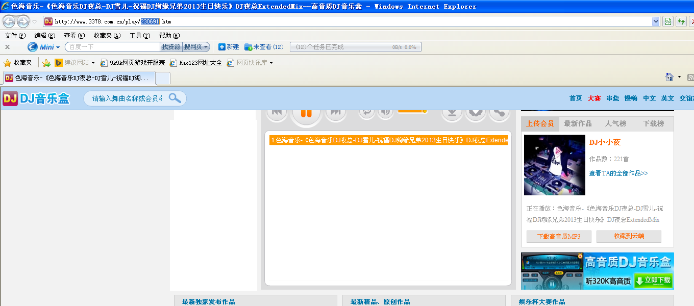Open 9k9k网页游戏开服表 bookmark
Image resolution: width=694 pixels, height=306 pixels.
pos(133,63)
